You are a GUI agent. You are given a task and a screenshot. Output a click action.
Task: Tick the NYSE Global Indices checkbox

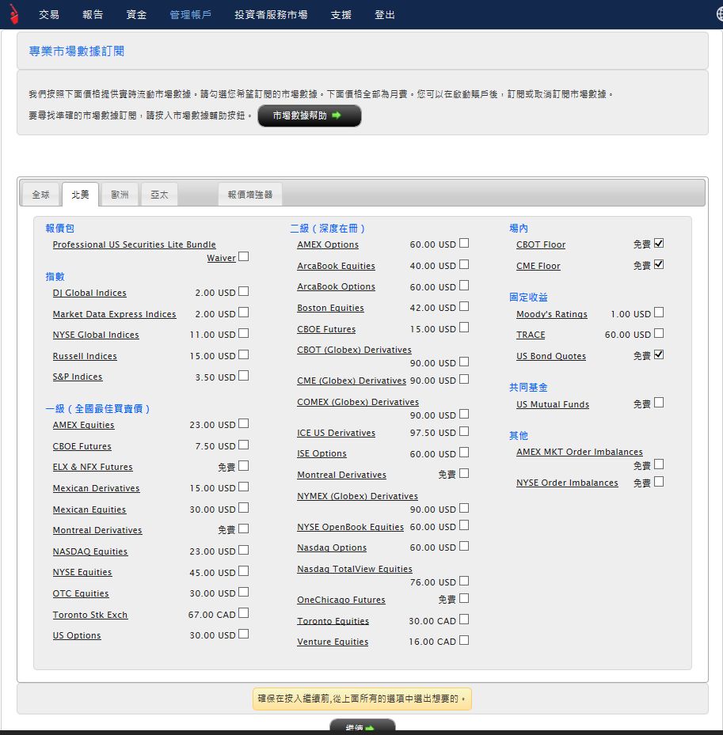point(243,333)
